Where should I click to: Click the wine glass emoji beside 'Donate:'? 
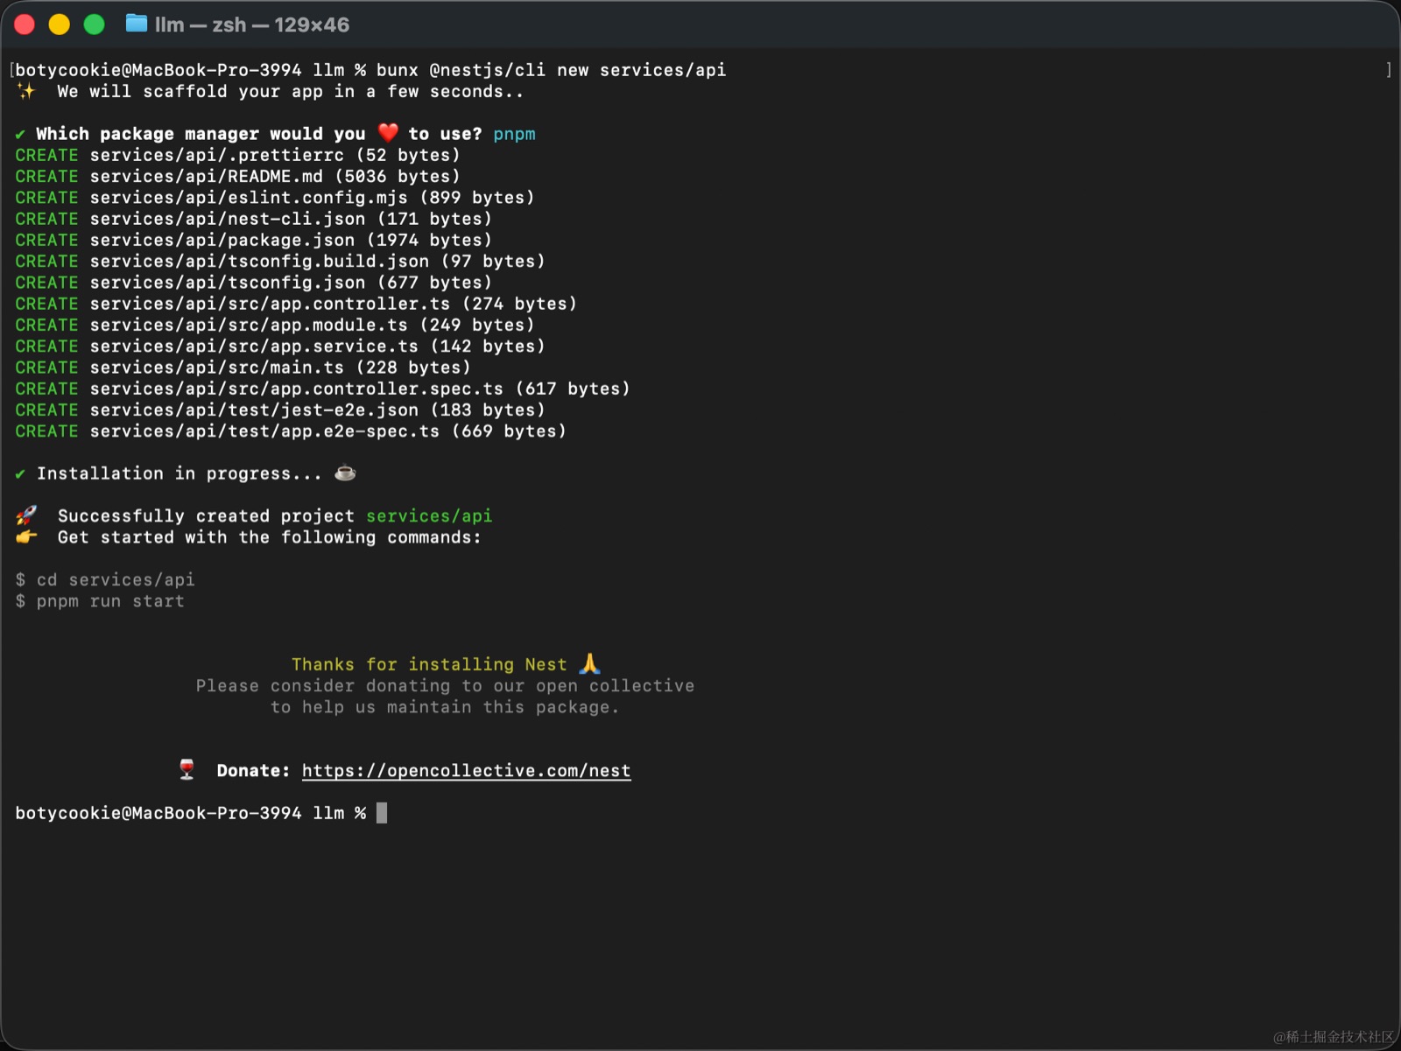[187, 770]
